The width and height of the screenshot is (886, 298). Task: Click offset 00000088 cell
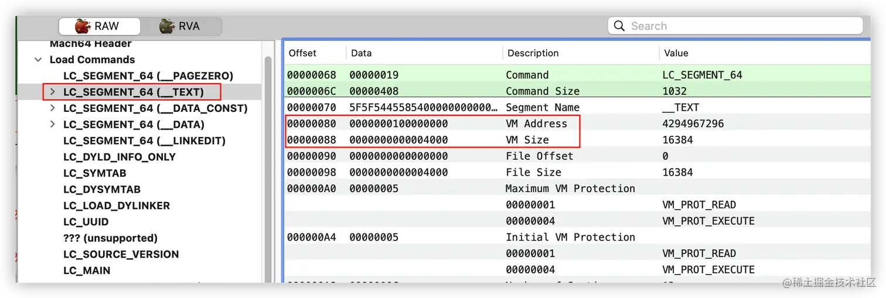click(311, 140)
